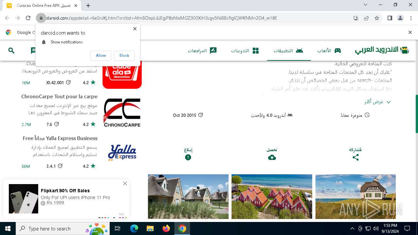
Task: Launch Microsoft Edge from taskbar
Action: (134, 228)
